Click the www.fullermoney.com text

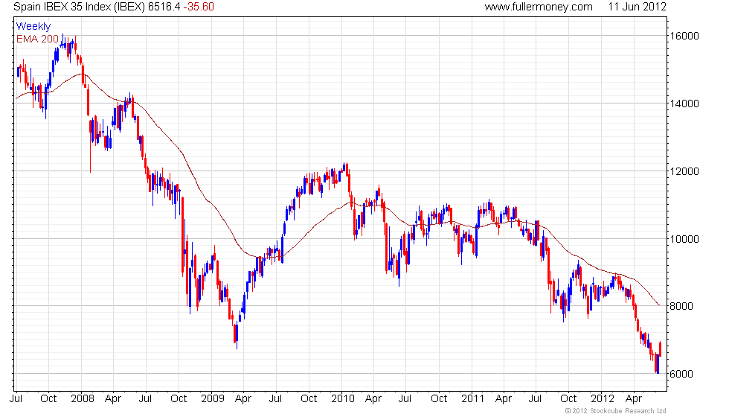[539, 7]
